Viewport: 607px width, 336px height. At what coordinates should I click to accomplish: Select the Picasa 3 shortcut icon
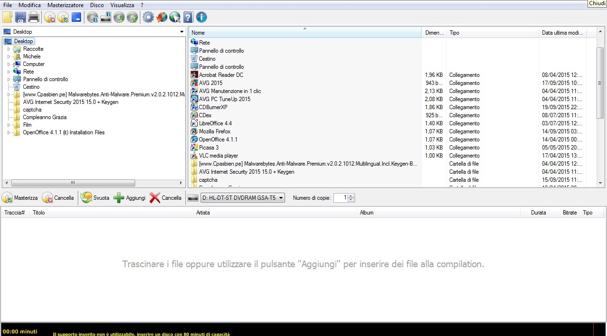[194, 148]
